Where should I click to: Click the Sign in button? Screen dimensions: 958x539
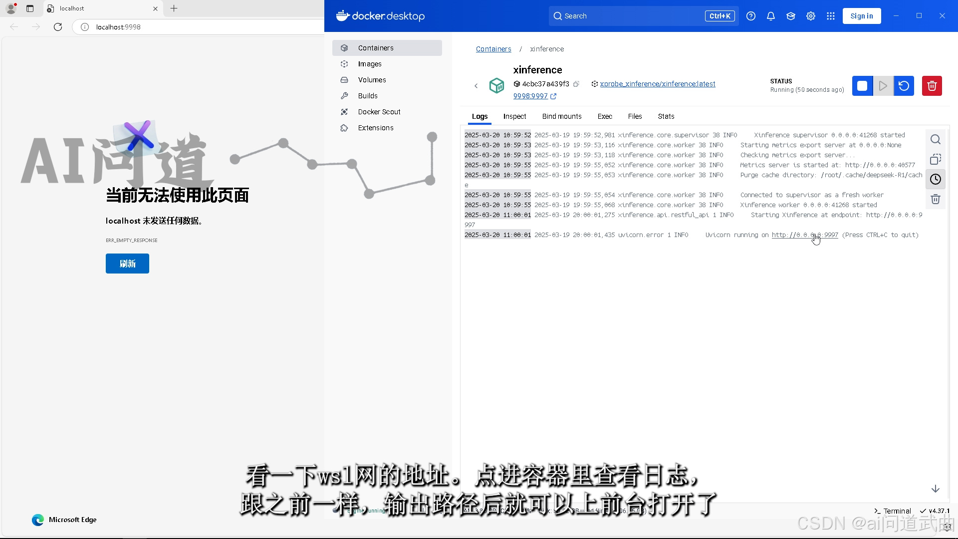pyautogui.click(x=862, y=16)
